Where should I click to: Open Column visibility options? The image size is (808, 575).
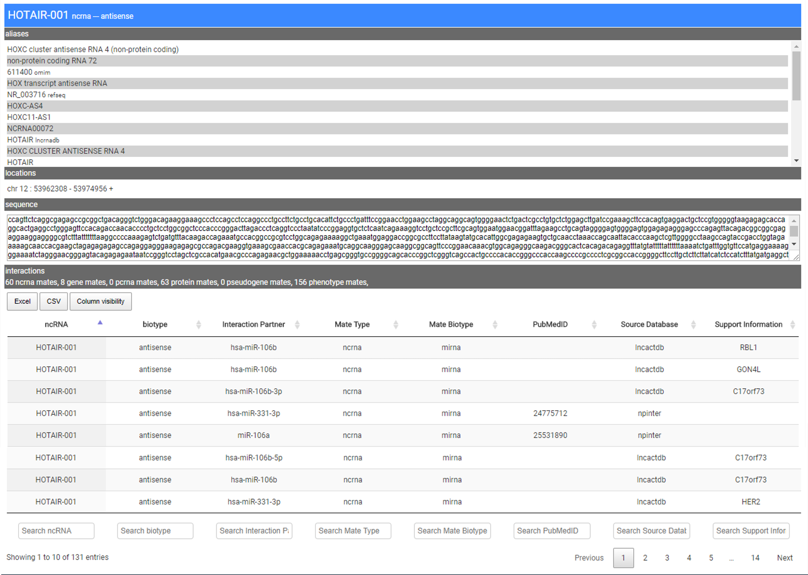[101, 302]
